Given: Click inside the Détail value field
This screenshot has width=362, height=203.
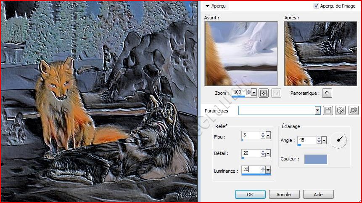Looking at the screenshot, I should [x=251, y=153].
